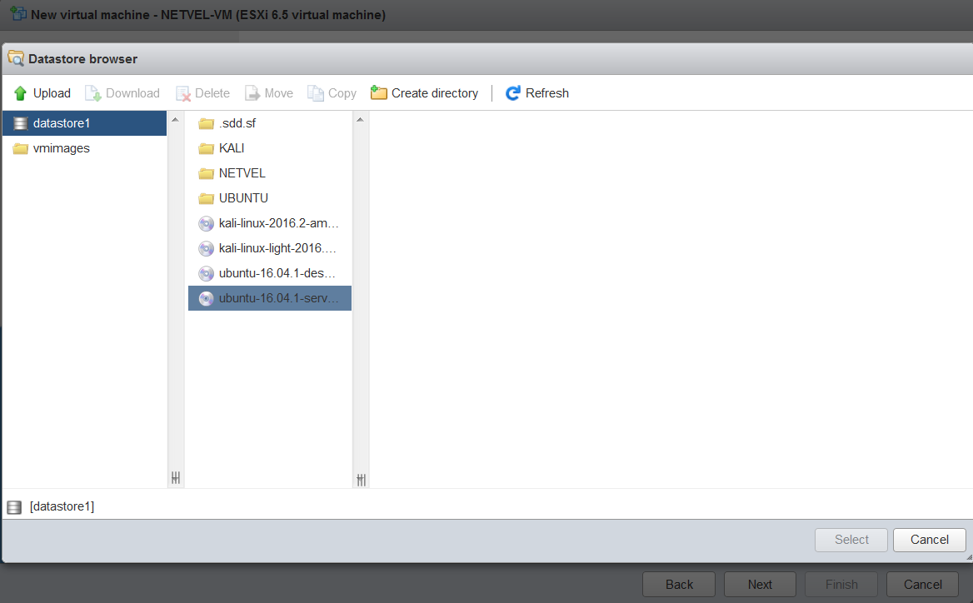The width and height of the screenshot is (973, 603).
Task: Click scroll-up arrow of datastore pane
Action: point(176,120)
